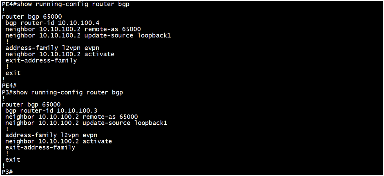This screenshot has height=176, width=384.
Task: Click the second exit-address-family line
Action: 40,147
